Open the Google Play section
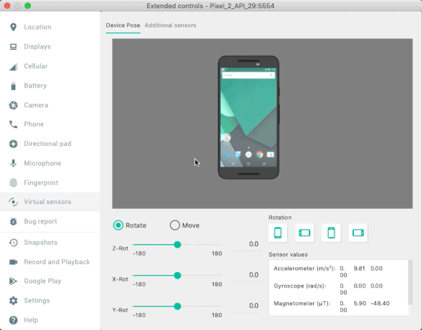The height and width of the screenshot is (330, 422). click(50, 281)
